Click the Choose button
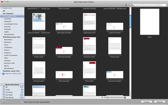Viewport: 168px width, 105px height. [160, 102]
